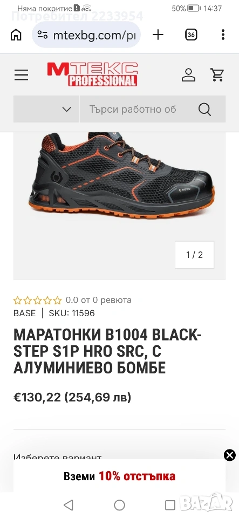Image resolution: width=239 pixels, height=518 pixels.
Task: View the shopping cart
Action: 217,75
